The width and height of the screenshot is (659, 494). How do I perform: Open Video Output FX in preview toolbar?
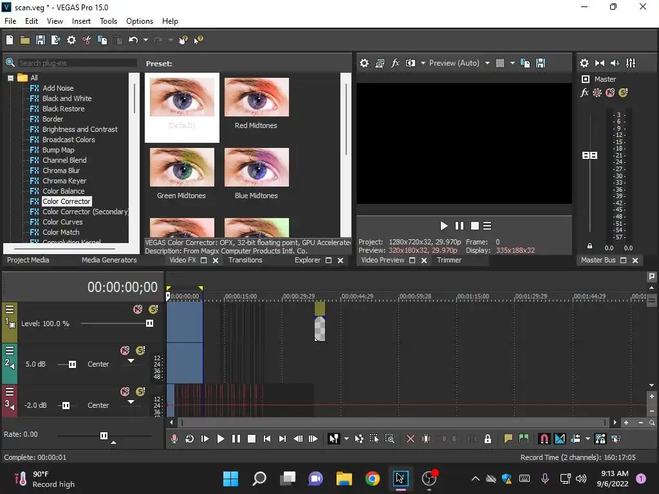(x=395, y=63)
